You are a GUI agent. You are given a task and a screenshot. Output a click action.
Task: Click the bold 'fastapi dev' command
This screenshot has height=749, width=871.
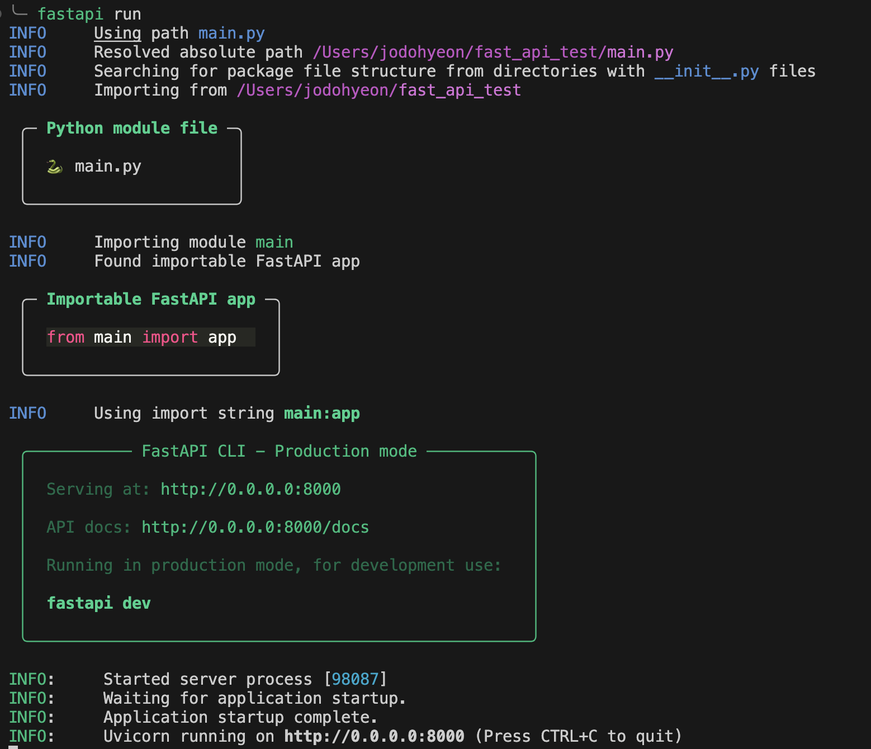99,603
